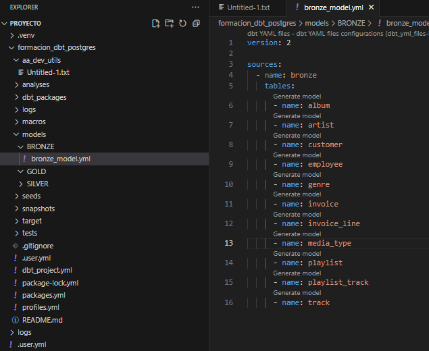
Task: Expand the macros folder
Action: [34, 122]
